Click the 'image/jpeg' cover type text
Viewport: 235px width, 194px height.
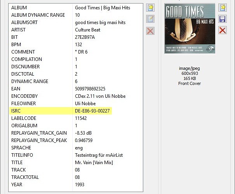tap(190, 68)
